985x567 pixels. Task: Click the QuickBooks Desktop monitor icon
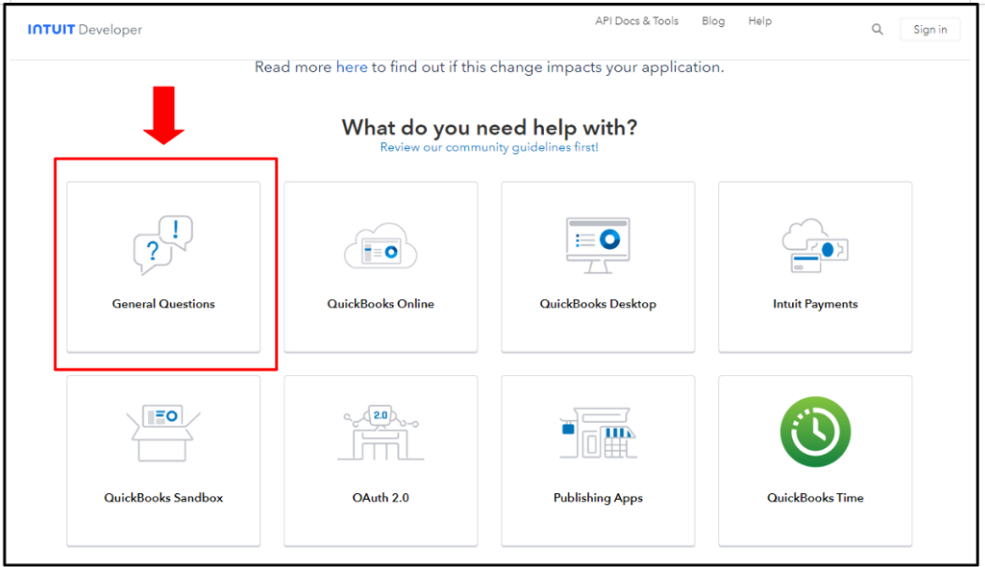597,245
